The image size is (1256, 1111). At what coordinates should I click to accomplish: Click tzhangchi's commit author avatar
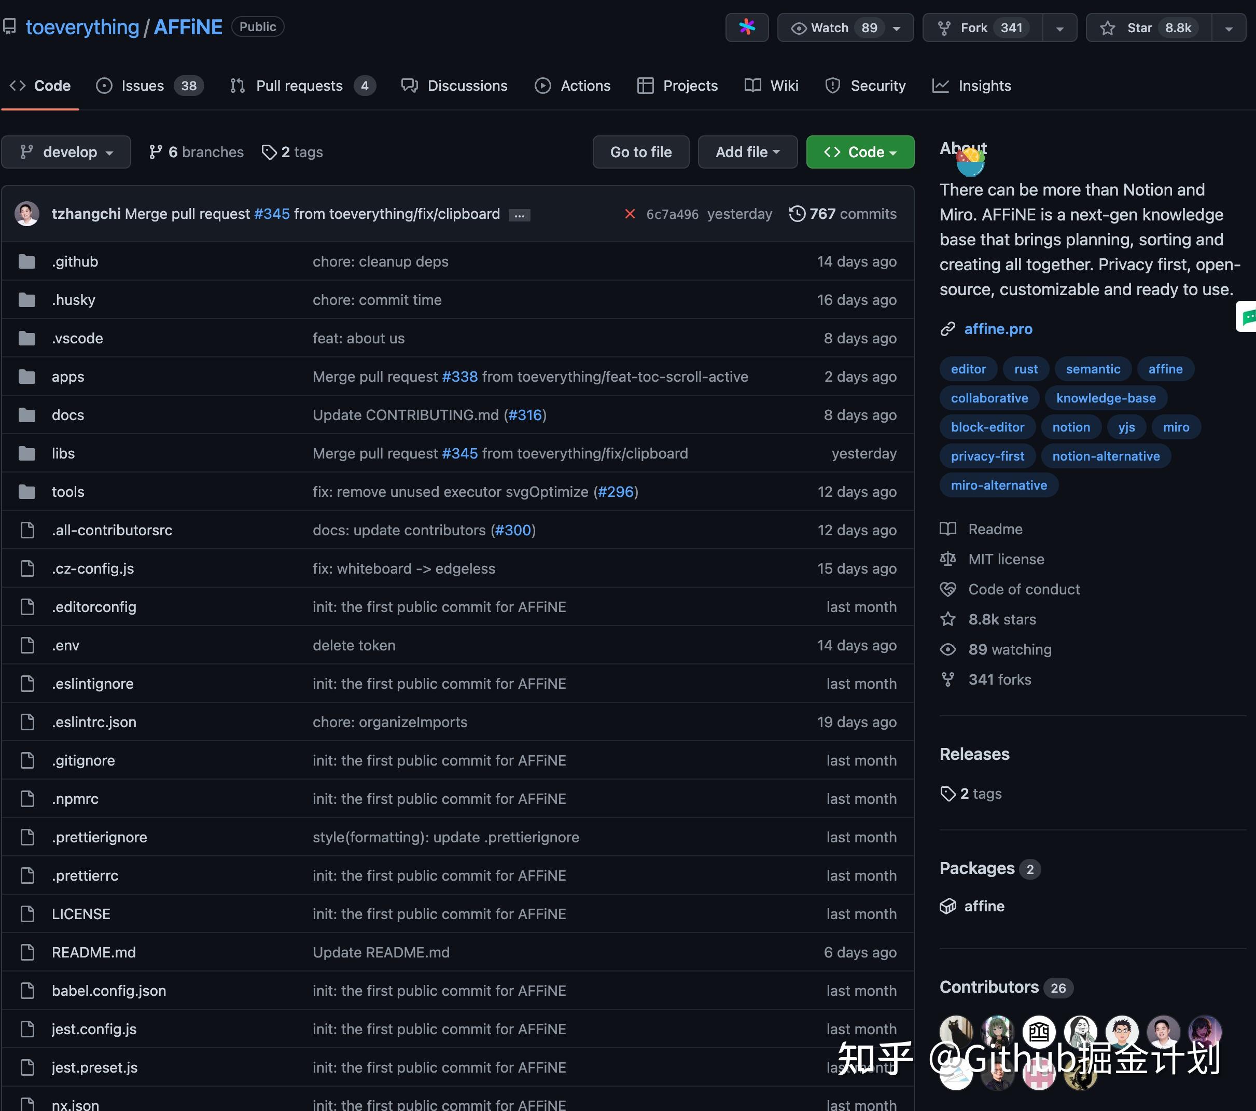click(x=27, y=214)
